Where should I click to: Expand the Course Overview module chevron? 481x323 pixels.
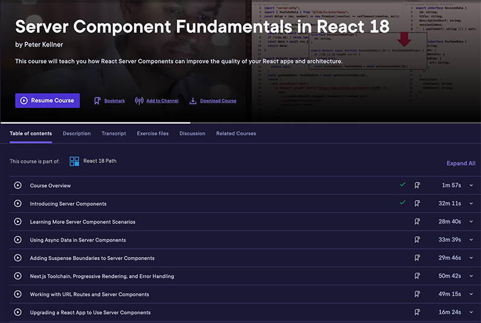pyautogui.click(x=471, y=185)
